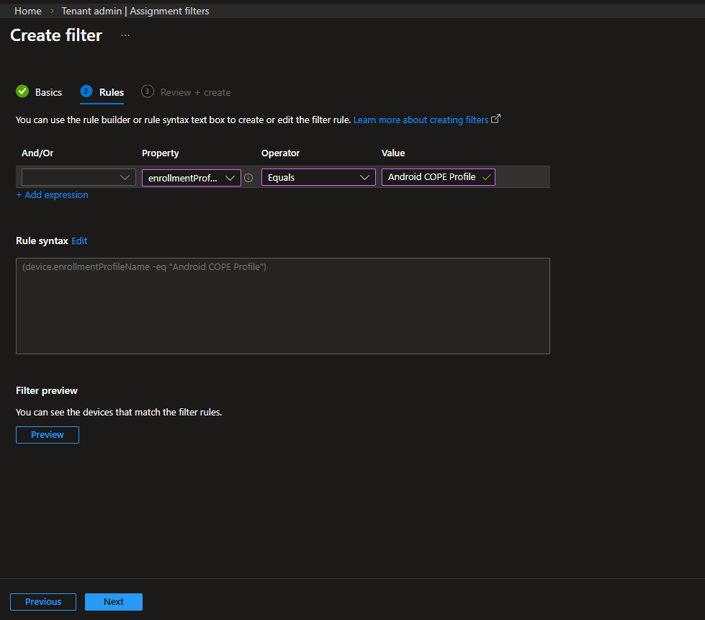Click the green checkmark Basics step icon
This screenshot has height=620, width=705.
click(x=22, y=91)
